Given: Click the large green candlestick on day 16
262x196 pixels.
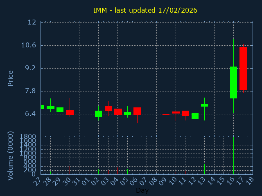Looking at the screenshot, I should pyautogui.click(x=233, y=82).
